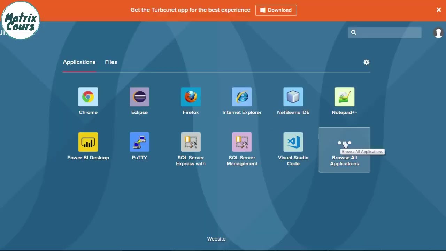Screen dimensions: 446x251
Task: Click the Internet Explorer label
Action: [242, 112]
